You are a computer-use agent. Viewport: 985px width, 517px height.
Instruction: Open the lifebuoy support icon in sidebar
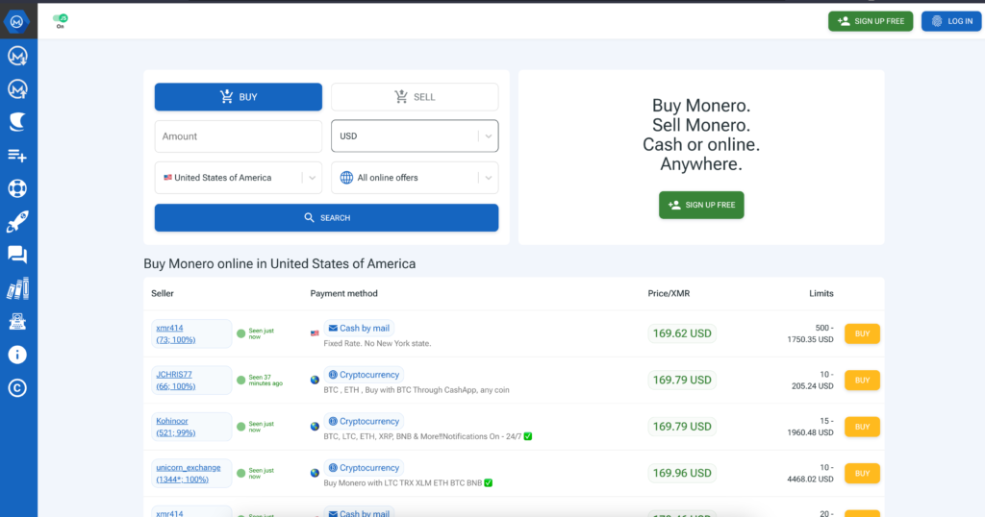17,188
